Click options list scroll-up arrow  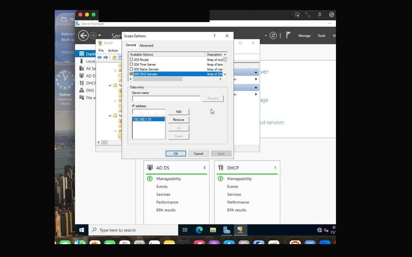225,55
